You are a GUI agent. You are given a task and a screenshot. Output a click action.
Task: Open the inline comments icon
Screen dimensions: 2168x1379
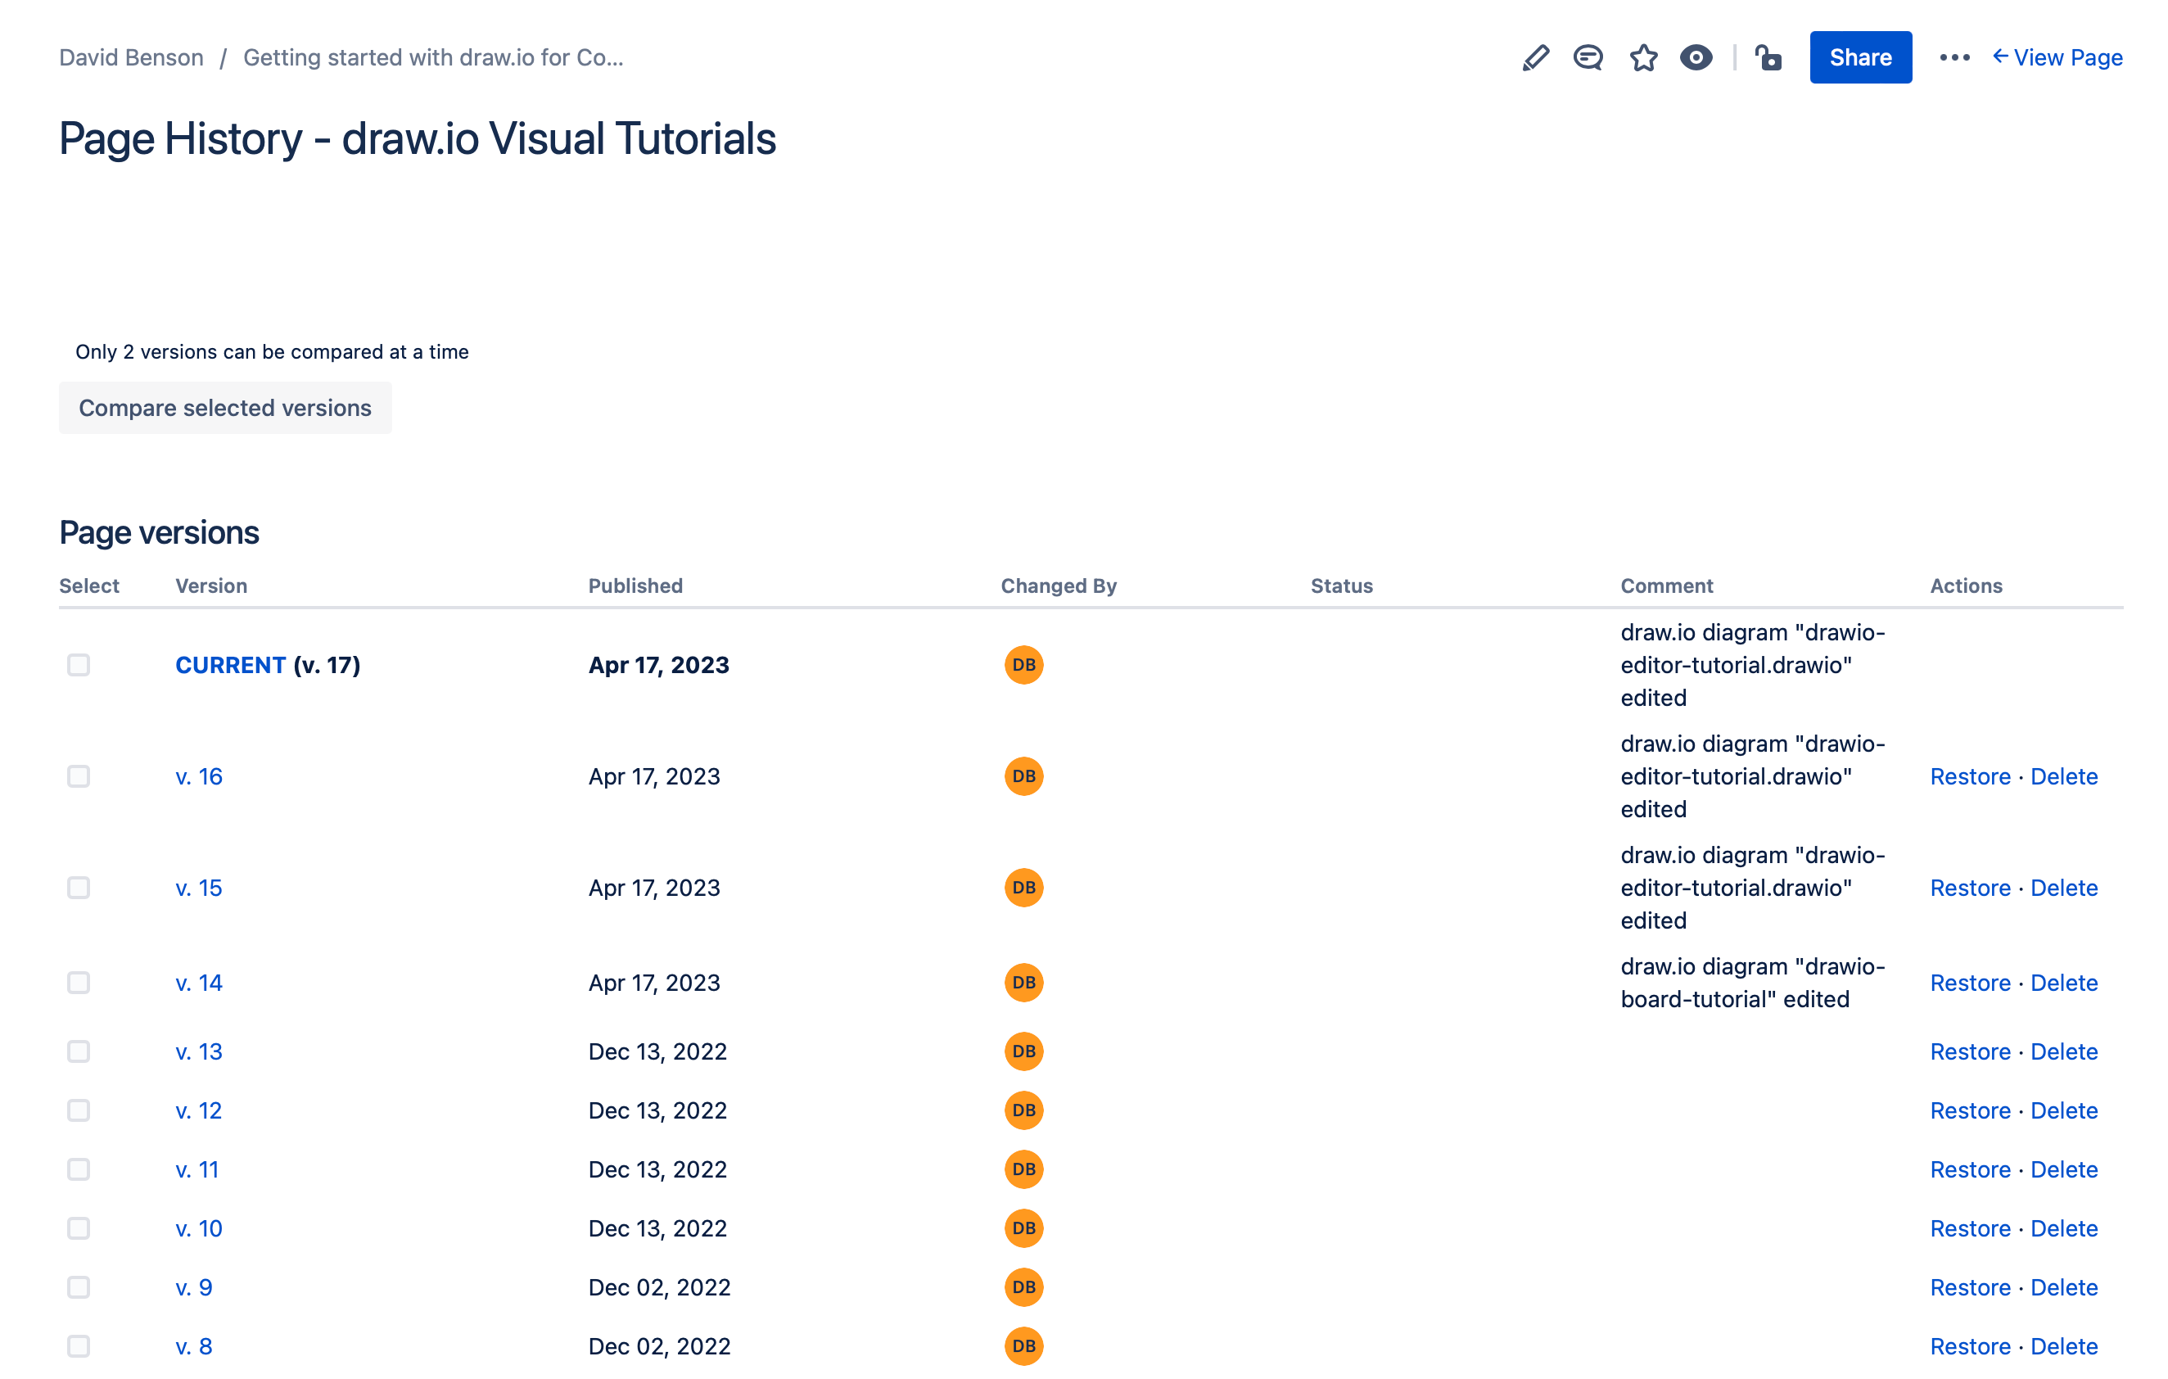(1588, 57)
